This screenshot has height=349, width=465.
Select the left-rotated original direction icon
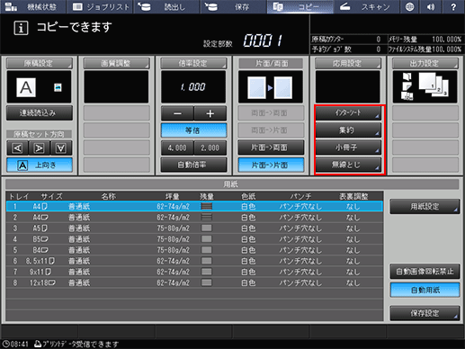(17, 148)
